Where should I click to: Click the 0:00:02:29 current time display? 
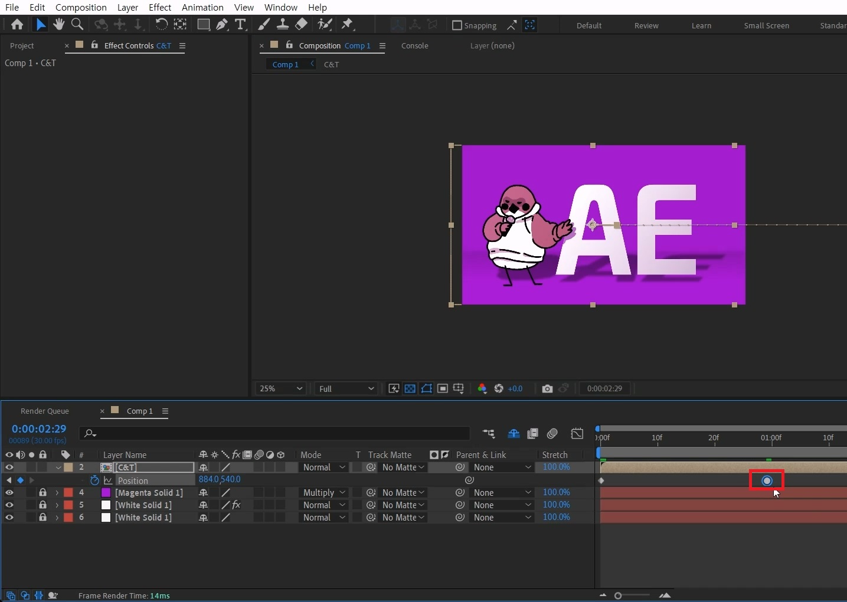pos(39,429)
